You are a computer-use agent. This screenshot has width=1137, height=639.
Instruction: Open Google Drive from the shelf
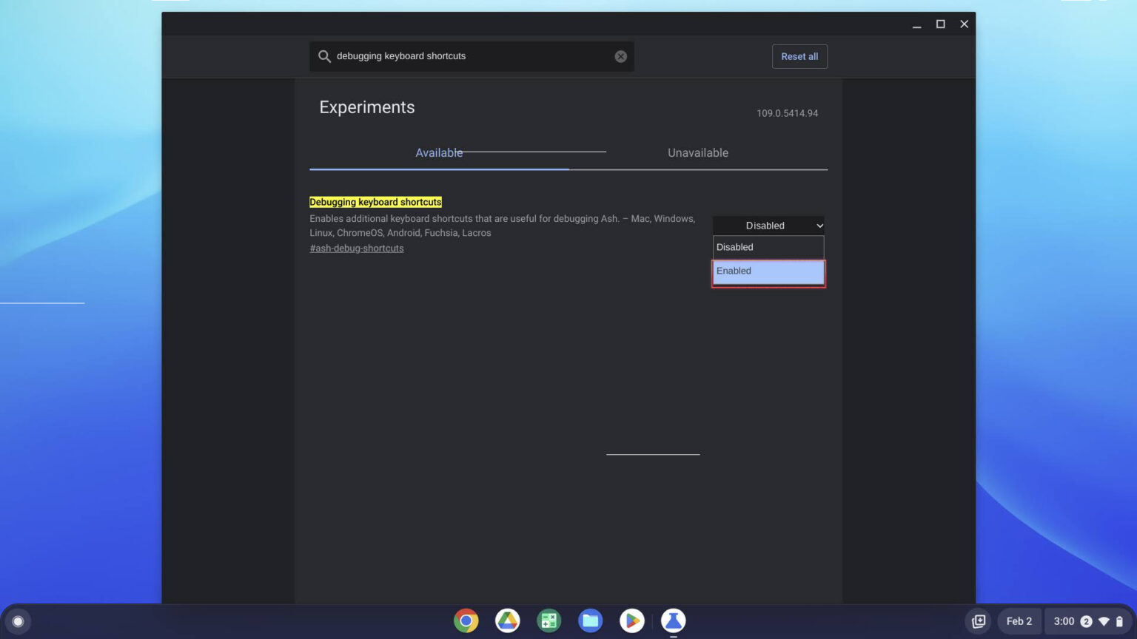[507, 621]
